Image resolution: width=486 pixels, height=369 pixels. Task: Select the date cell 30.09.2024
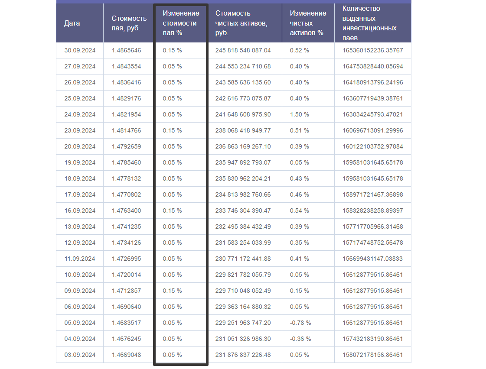[80, 50]
